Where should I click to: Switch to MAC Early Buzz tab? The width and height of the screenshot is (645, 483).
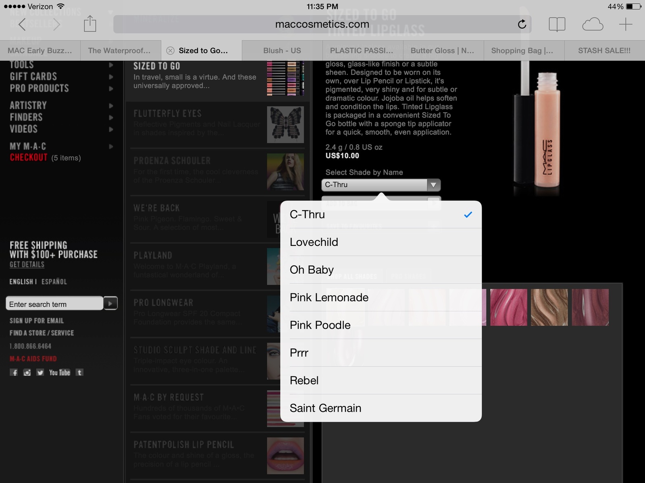[40, 51]
